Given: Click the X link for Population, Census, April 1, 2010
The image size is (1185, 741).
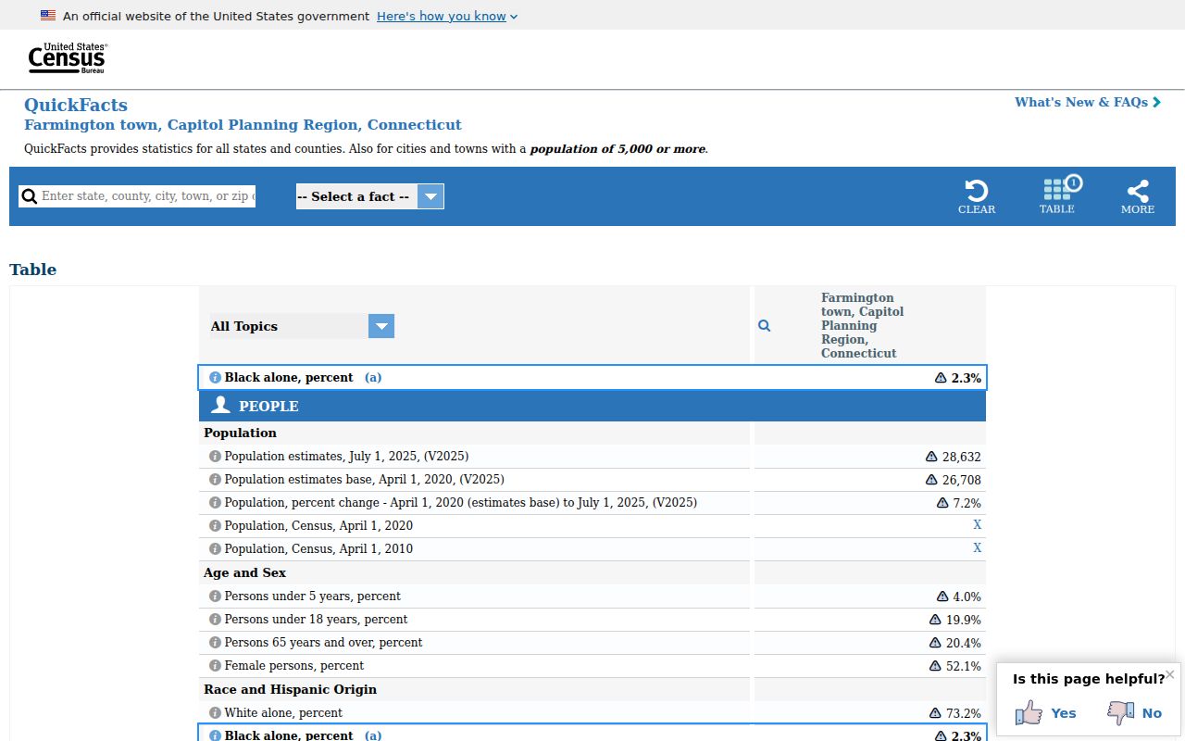Looking at the screenshot, I should (977, 548).
